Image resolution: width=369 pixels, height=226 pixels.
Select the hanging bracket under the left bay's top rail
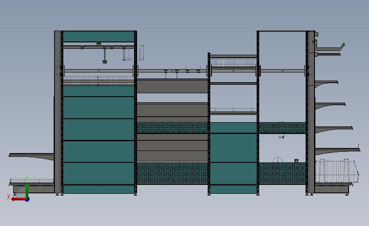click(x=105, y=56)
